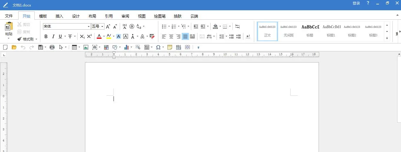Toggle Bold formatting

46,36
